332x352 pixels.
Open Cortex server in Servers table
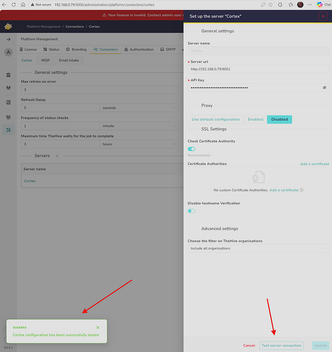coord(30,181)
